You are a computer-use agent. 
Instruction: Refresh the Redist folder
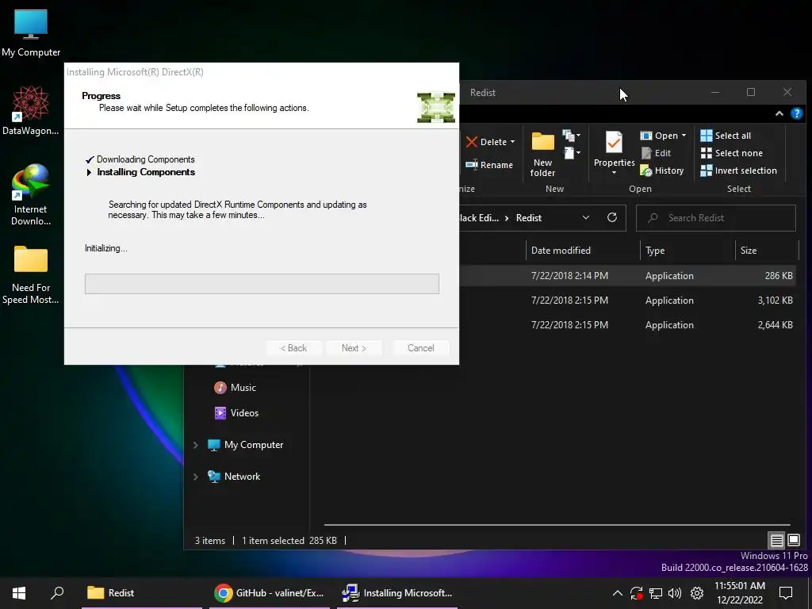coord(612,217)
